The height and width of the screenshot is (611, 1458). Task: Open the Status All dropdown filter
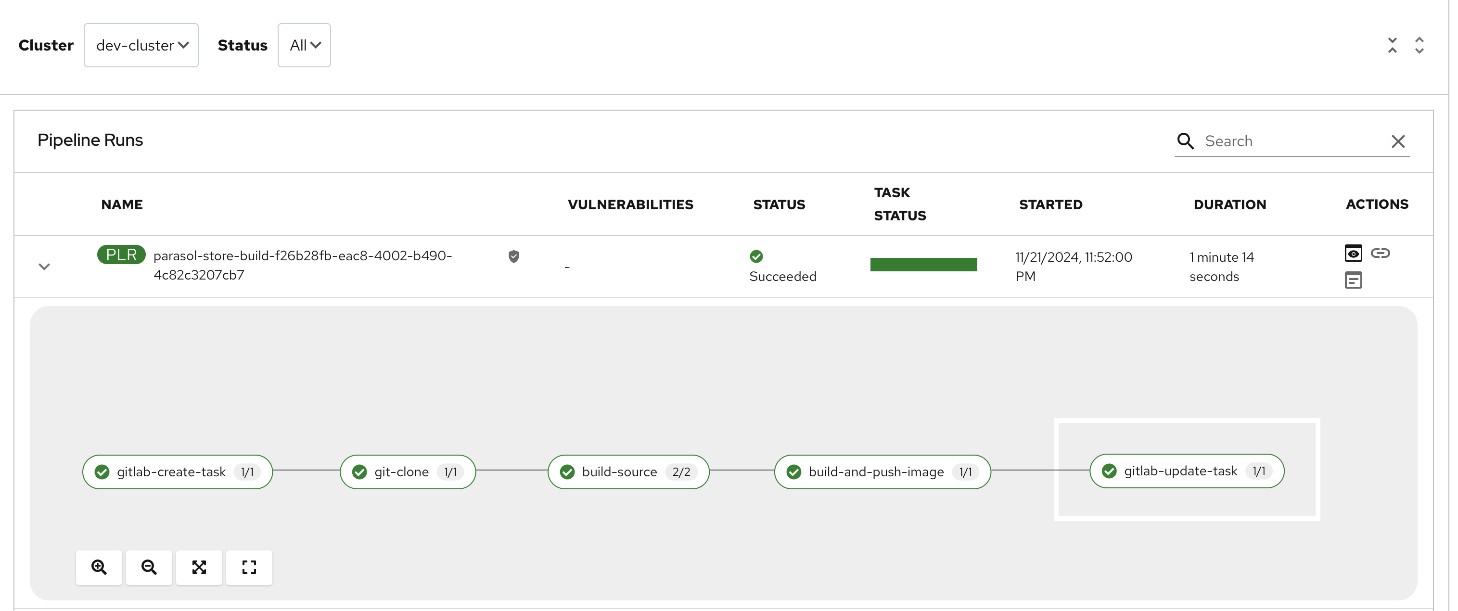tap(304, 45)
